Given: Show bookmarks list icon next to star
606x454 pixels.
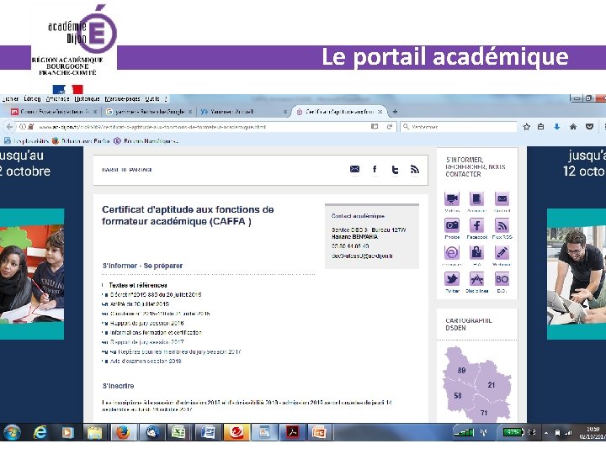Looking at the screenshot, I should pos(541,127).
